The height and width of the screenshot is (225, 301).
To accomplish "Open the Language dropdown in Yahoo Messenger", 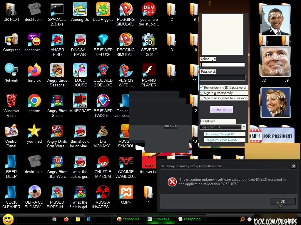I will [x=223, y=127].
